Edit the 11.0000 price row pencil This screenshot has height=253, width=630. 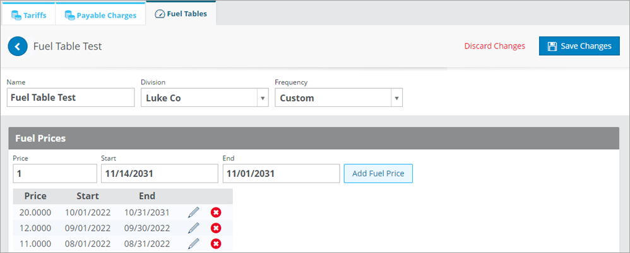194,244
